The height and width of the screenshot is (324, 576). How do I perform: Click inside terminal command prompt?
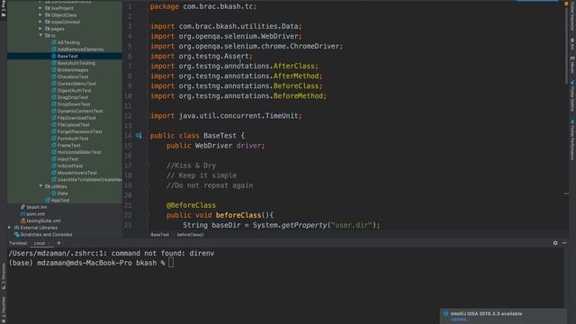pyautogui.click(x=171, y=263)
